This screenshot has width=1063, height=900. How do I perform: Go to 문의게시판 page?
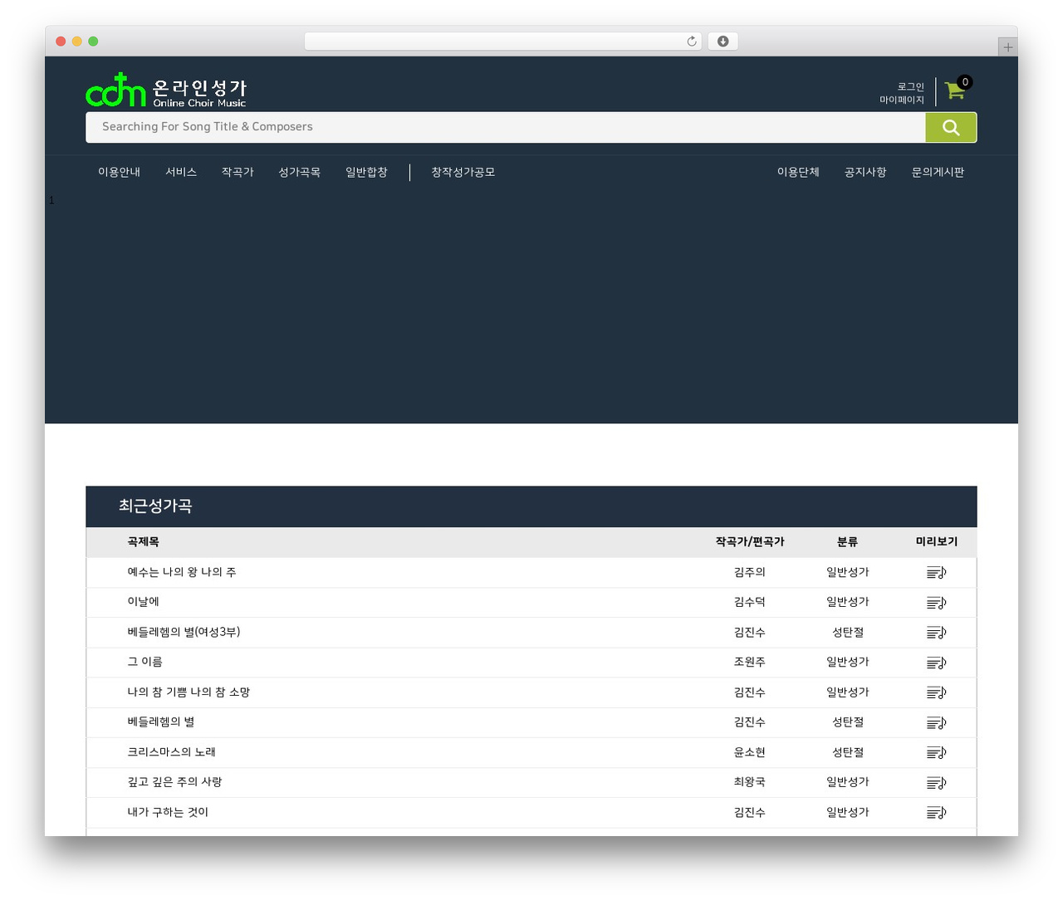coord(938,172)
